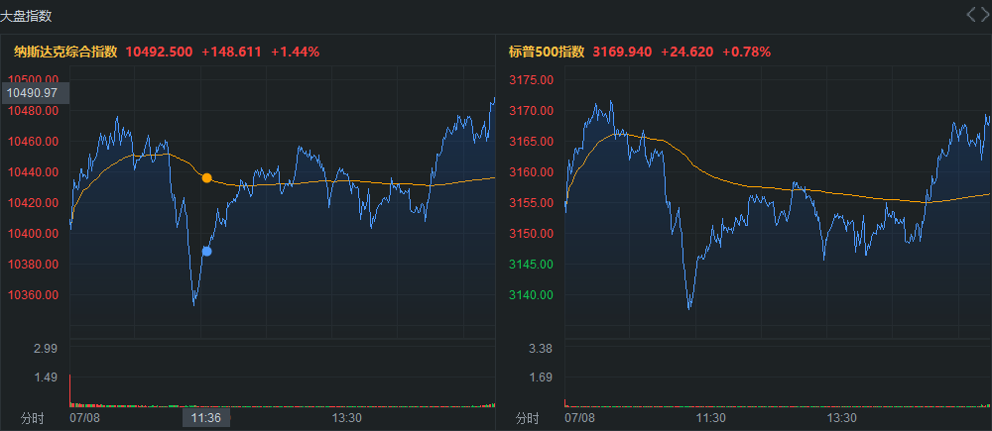Open the 大盘指数 panel title
This screenshot has height=431, width=992.
26,17
